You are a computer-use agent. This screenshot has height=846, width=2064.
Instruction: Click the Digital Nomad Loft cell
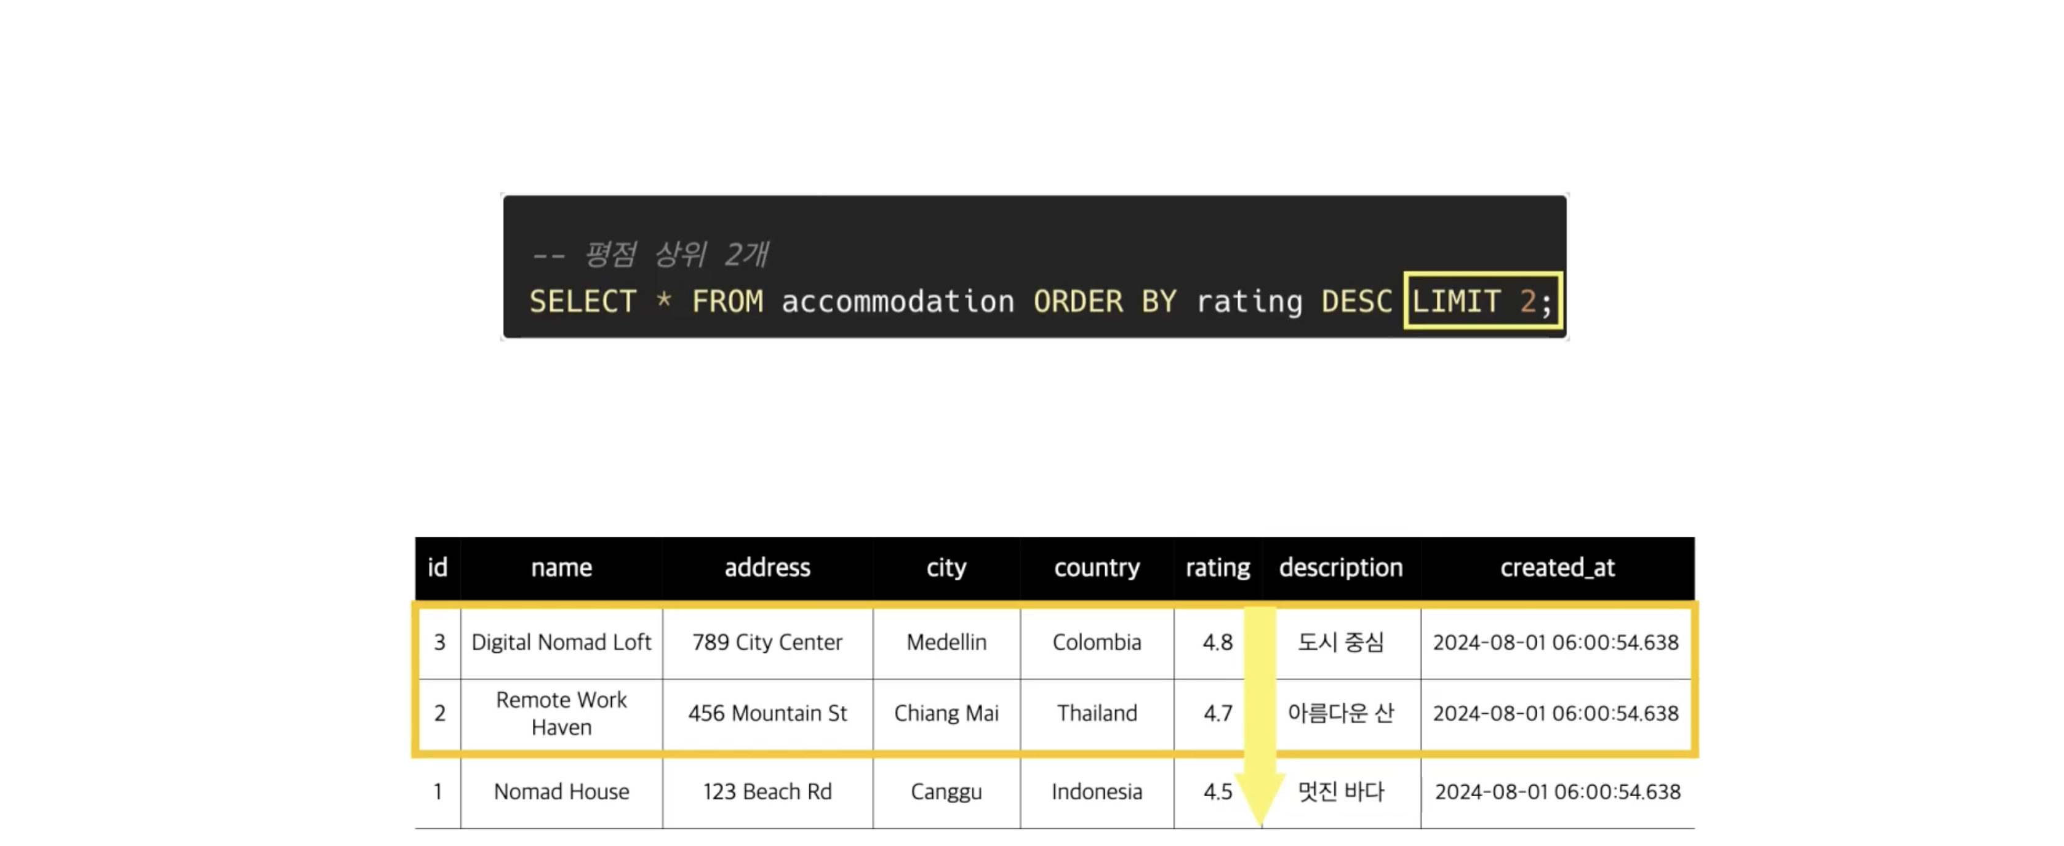pyautogui.click(x=562, y=642)
